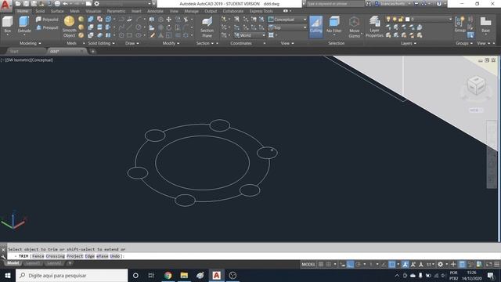Open status bar customization menu icon

tap(496, 265)
